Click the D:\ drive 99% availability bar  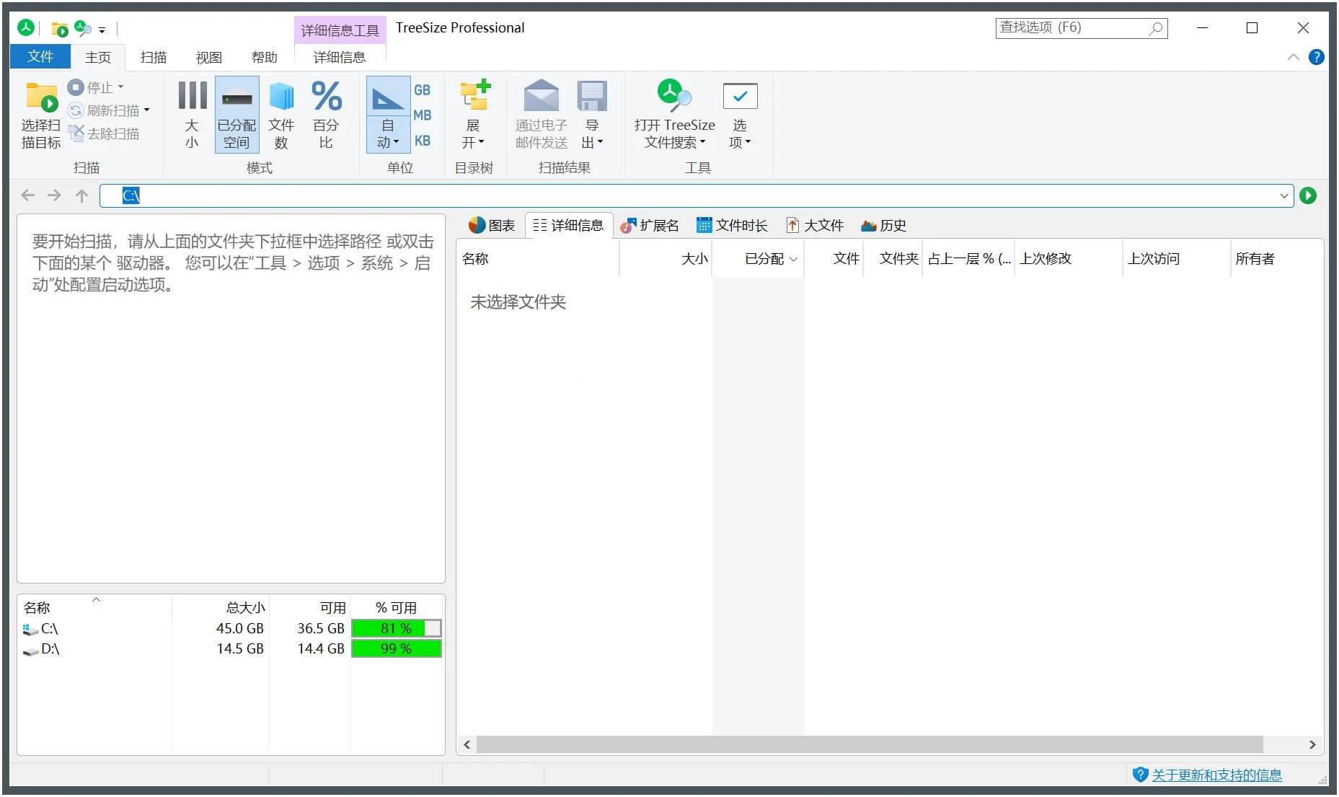pyautogui.click(x=395, y=648)
